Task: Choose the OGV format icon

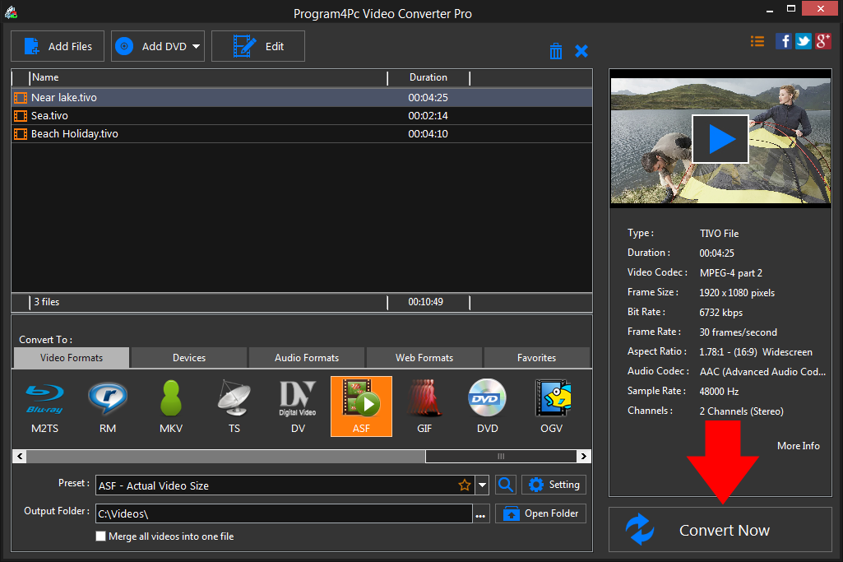Action: (552, 406)
